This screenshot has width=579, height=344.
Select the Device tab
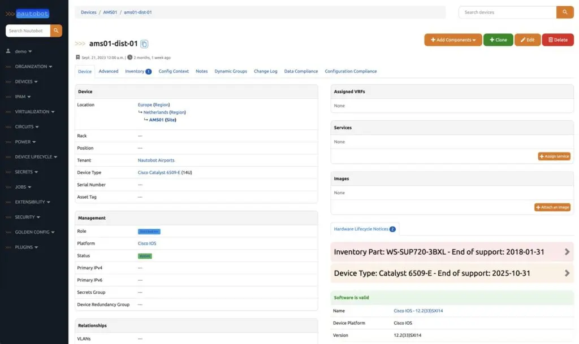(x=85, y=72)
